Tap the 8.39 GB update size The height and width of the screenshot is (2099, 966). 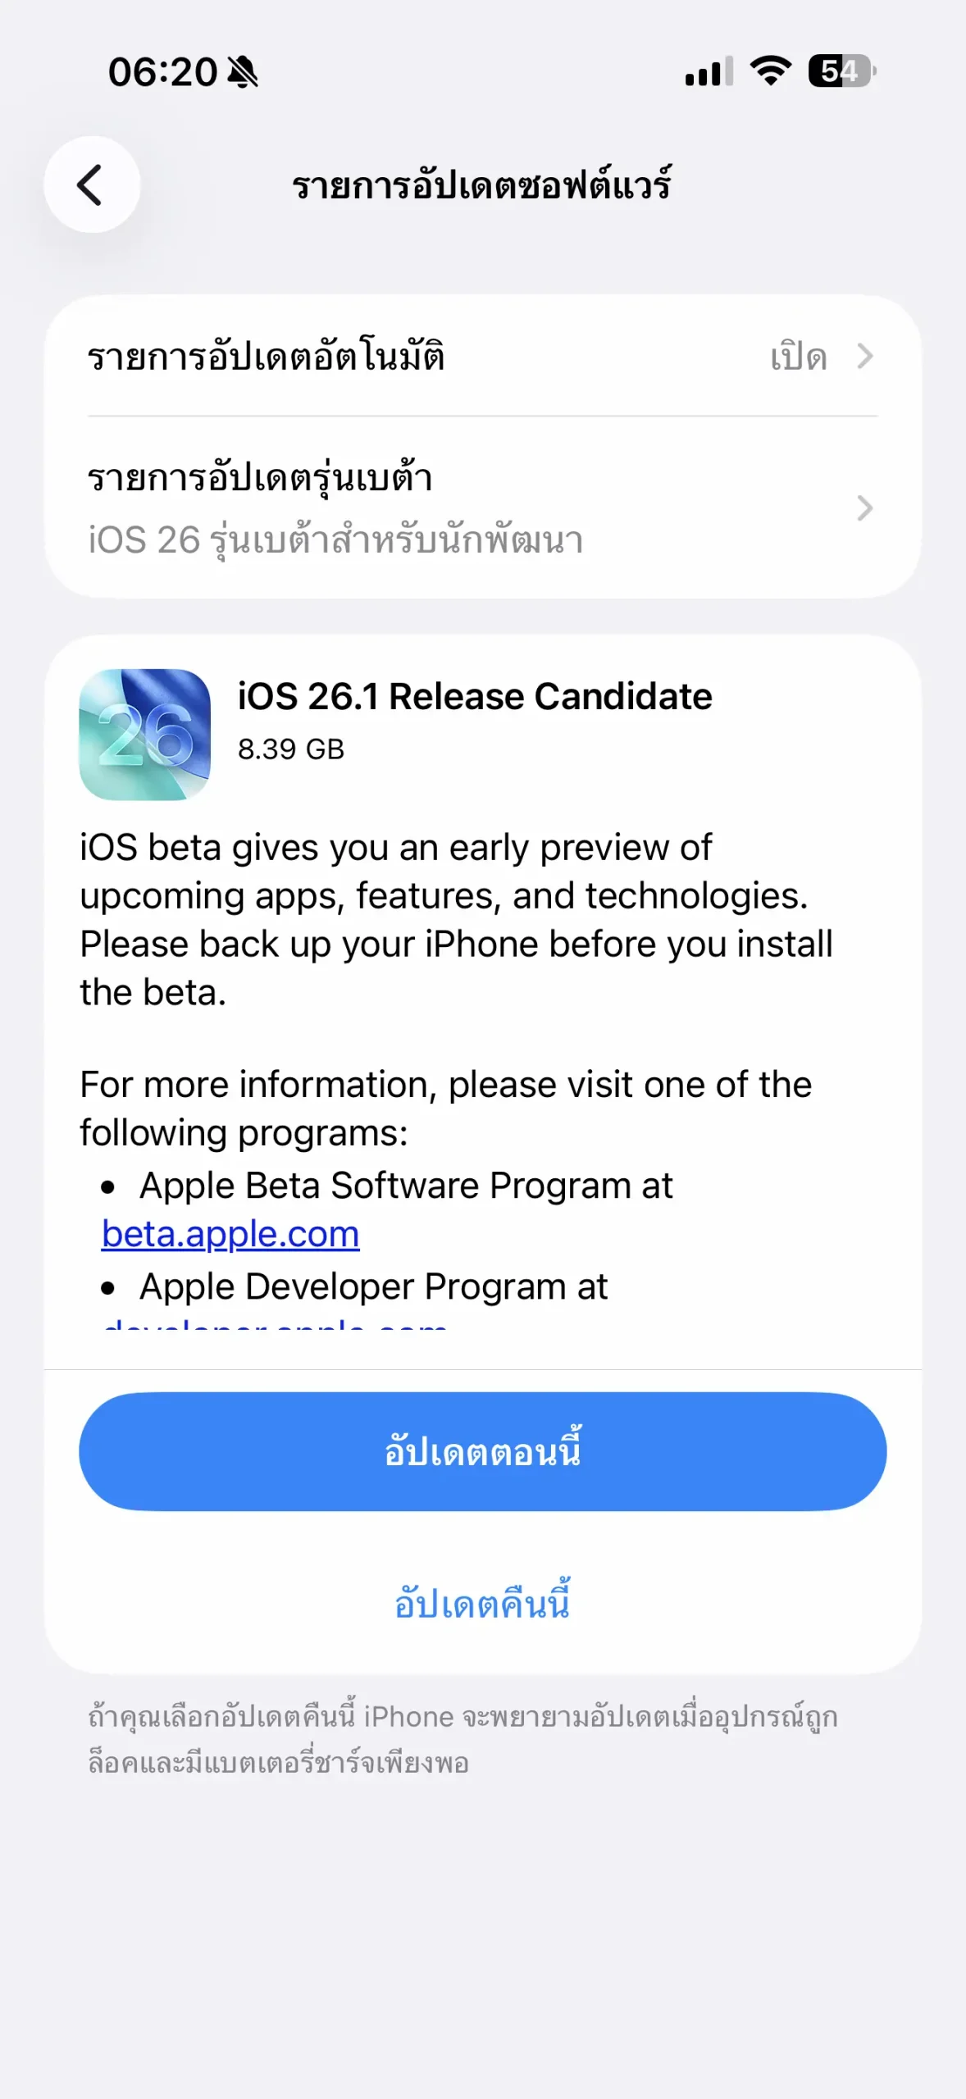point(291,749)
